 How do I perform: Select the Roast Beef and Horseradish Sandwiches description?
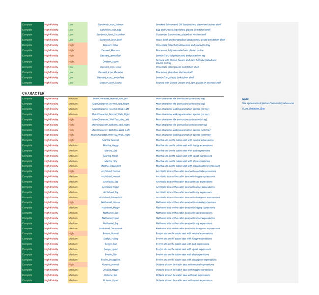[190, 40]
